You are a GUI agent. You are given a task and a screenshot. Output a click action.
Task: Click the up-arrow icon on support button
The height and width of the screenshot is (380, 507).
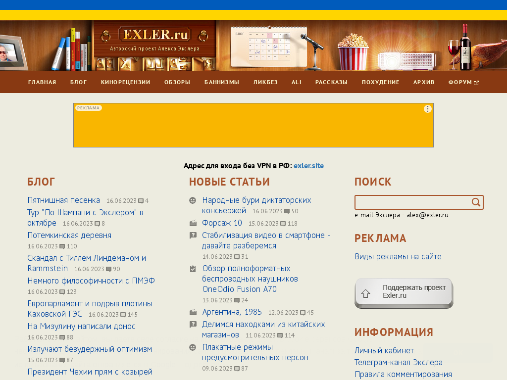pos(366,293)
